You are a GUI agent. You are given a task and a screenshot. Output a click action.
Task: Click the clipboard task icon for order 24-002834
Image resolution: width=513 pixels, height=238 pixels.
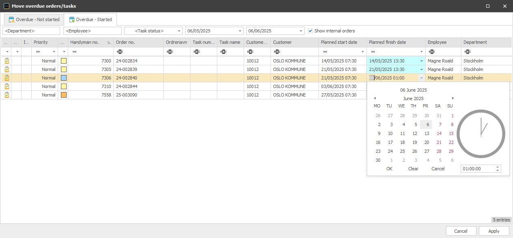tap(6, 61)
